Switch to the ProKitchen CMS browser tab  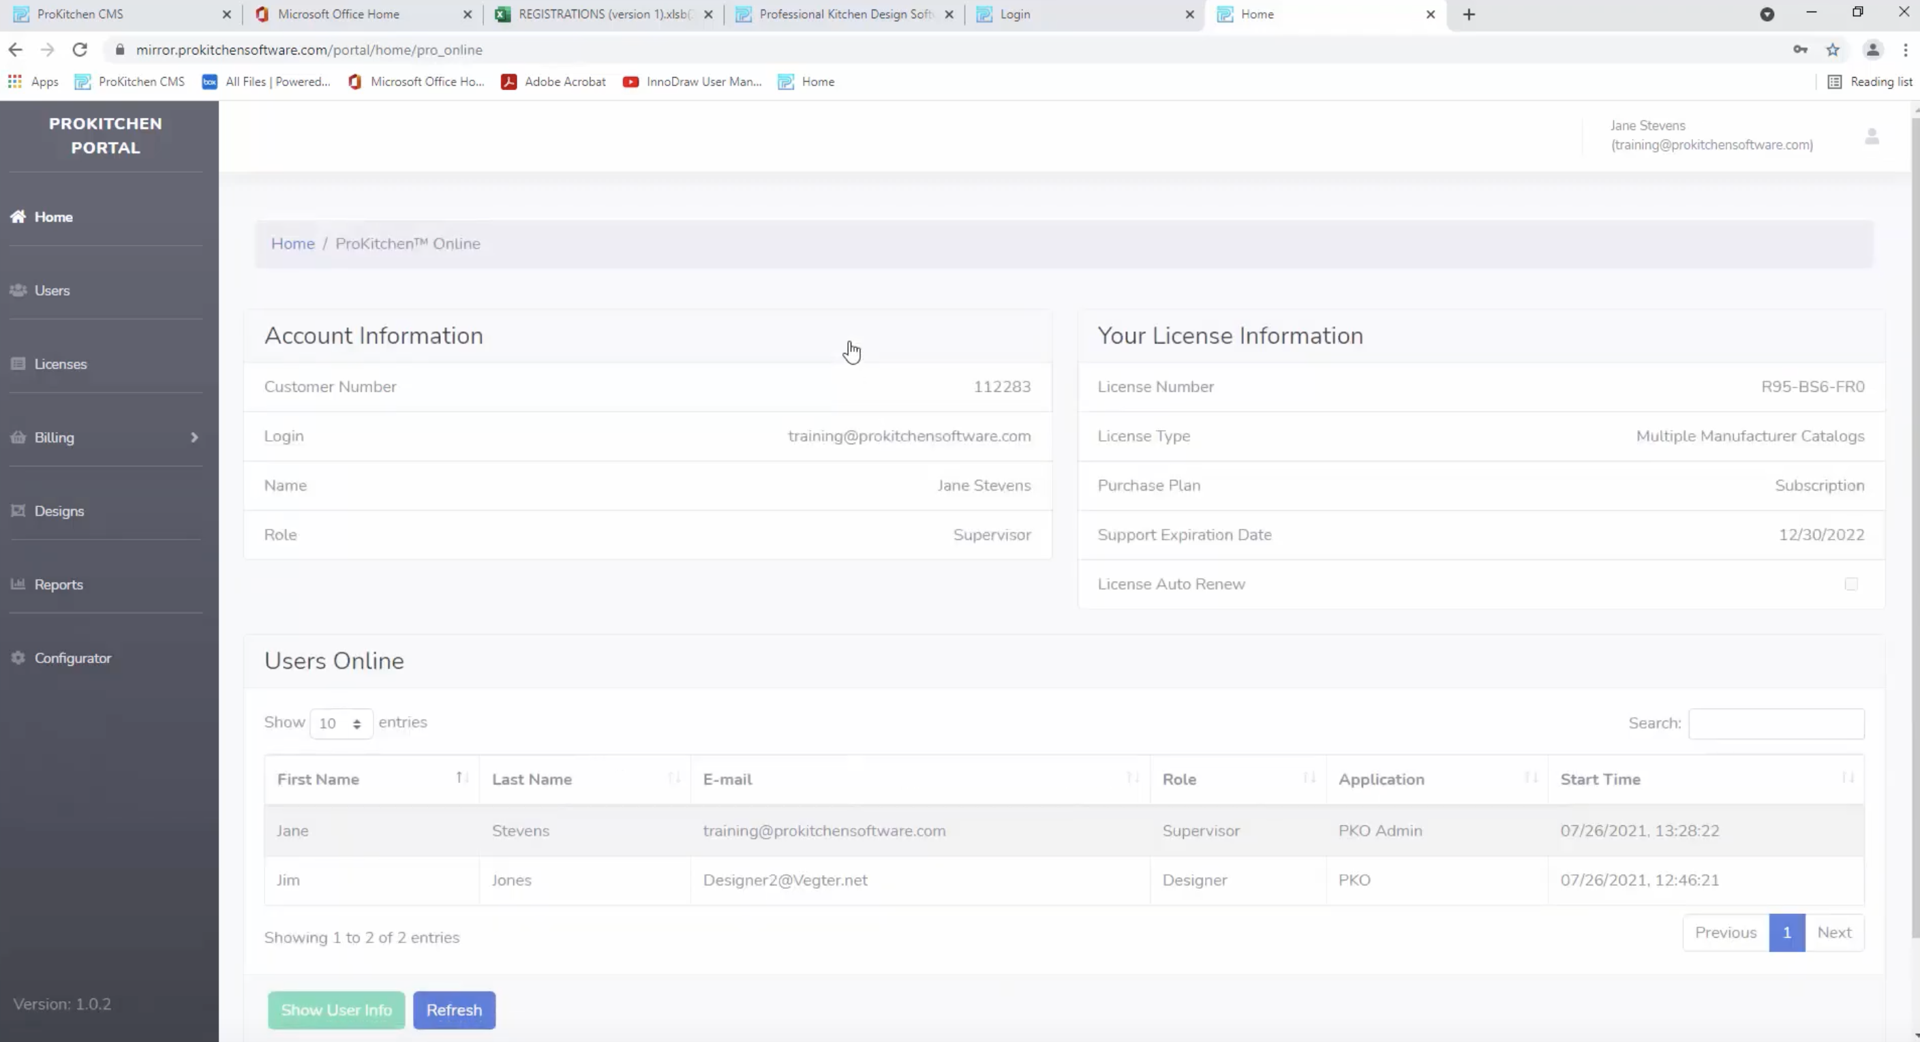coord(119,14)
